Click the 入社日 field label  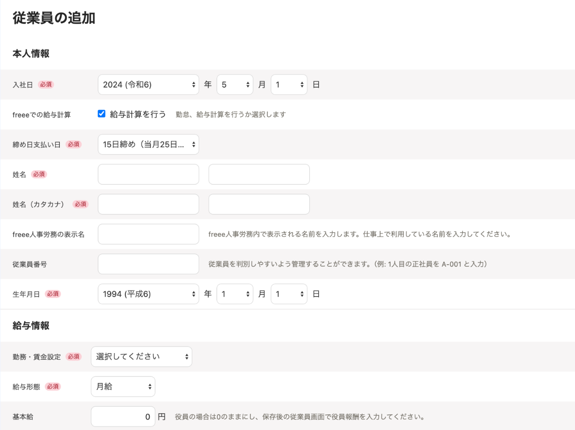click(x=23, y=85)
